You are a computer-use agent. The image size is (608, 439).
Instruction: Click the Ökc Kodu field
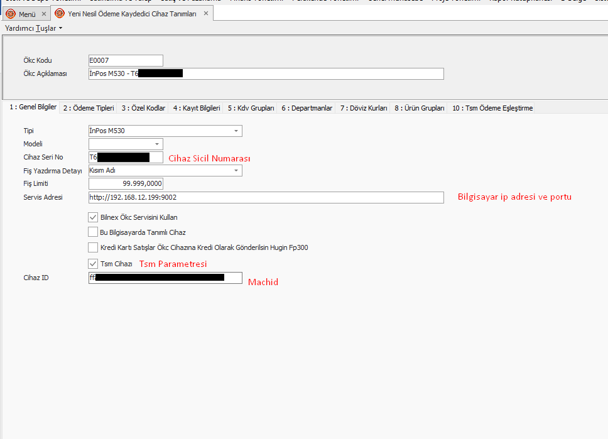pyautogui.click(x=126, y=60)
